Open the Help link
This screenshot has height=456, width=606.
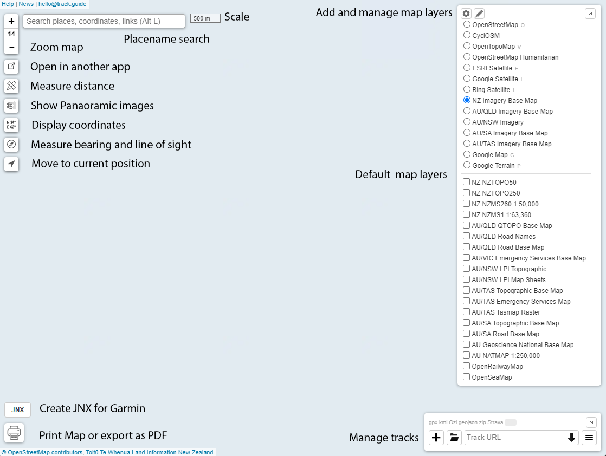point(8,4)
